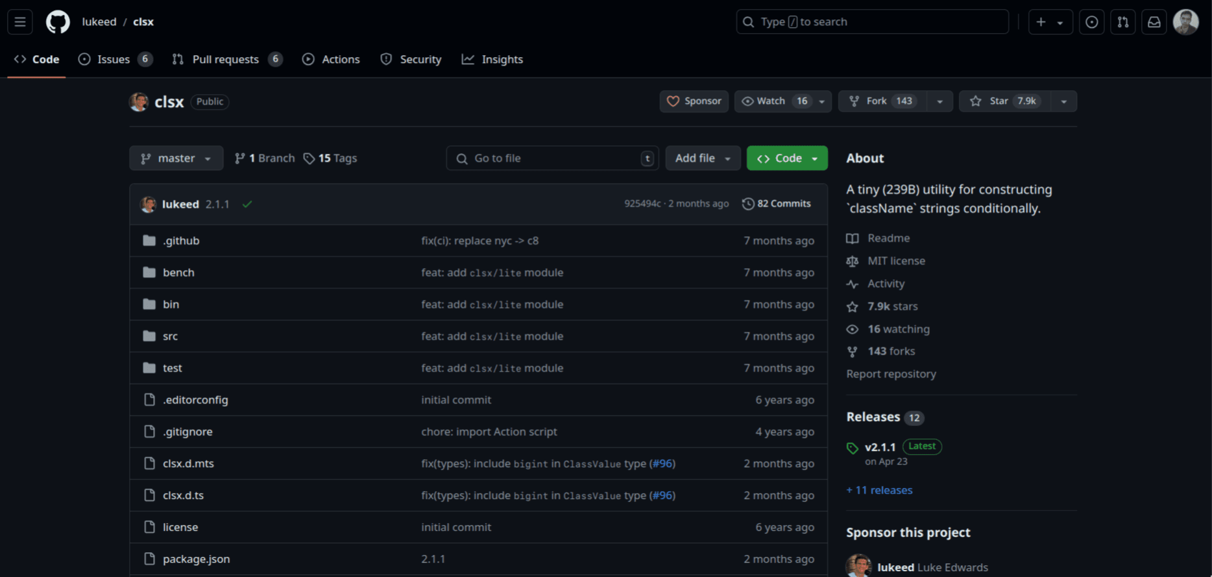The image size is (1212, 577).
Task: Click the Report repository link
Action: pos(891,374)
